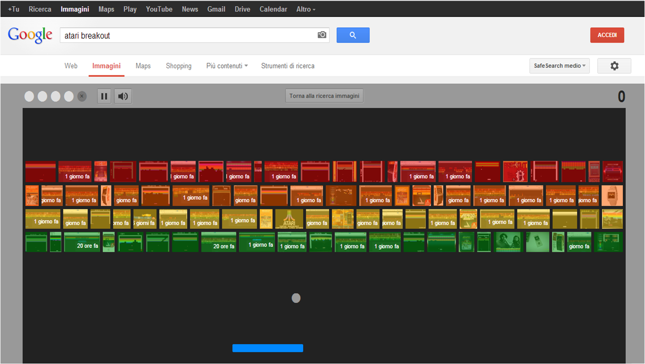Unmute audio via speaker control
The image size is (645, 364).
tap(123, 96)
